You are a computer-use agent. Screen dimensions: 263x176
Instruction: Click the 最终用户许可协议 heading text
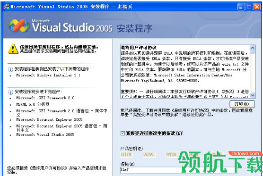(139, 48)
